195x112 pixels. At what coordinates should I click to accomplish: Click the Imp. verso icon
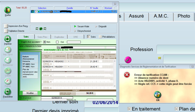tap(8, 49)
